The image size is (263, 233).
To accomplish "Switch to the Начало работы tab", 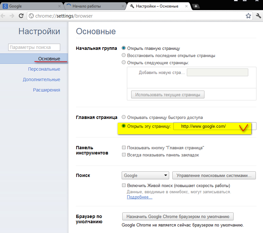I will coord(95,6).
